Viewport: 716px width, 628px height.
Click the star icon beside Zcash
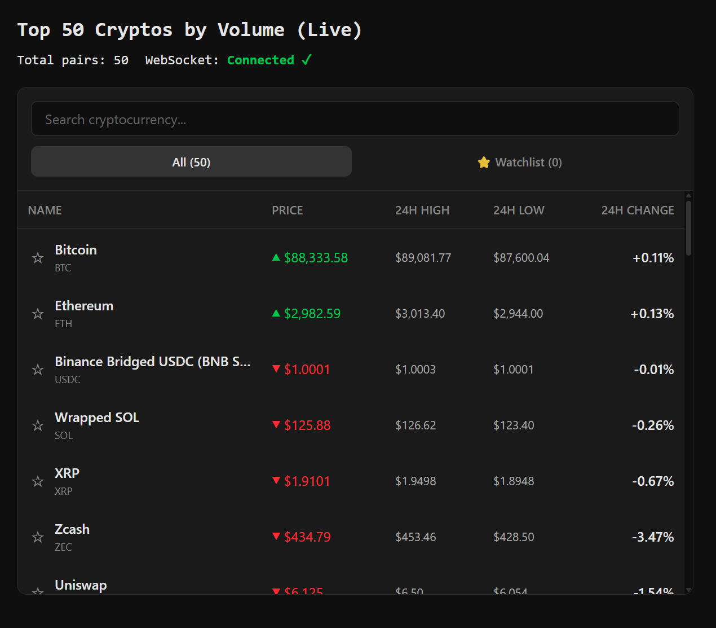pos(37,537)
